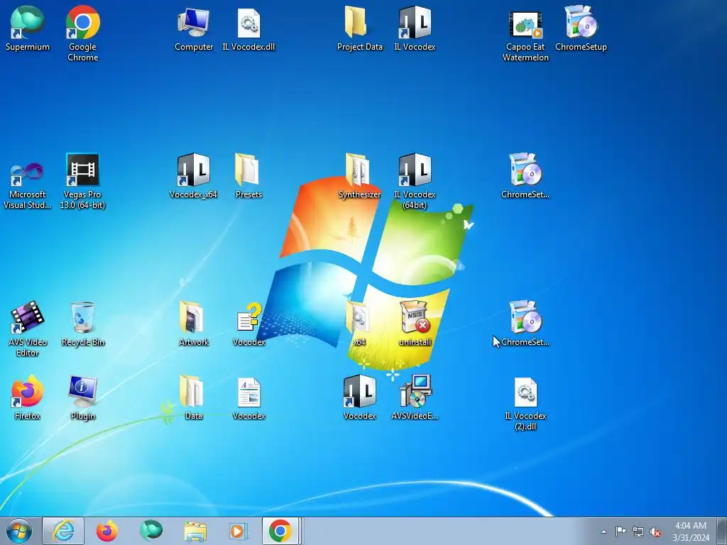Click the Show desktop button
Viewport: 727px width, 545px height.
[722, 531]
